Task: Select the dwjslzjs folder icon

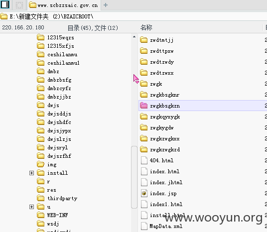Action: coord(41,139)
